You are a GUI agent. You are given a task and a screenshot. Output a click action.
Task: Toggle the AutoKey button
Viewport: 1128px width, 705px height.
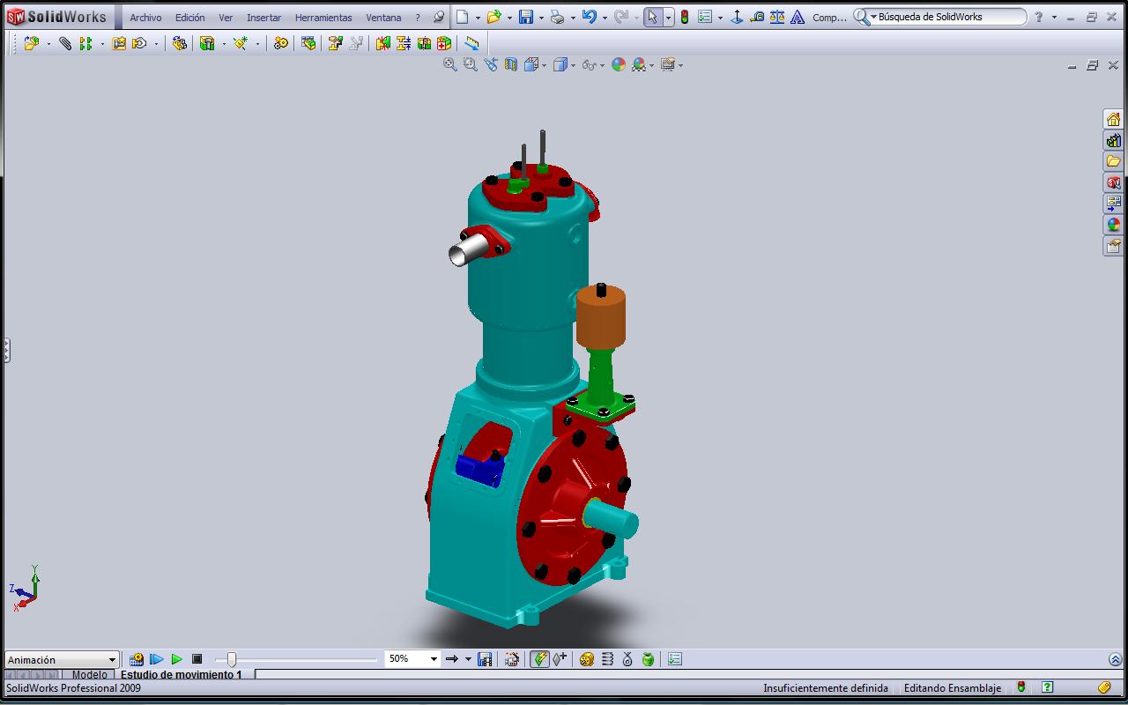pyautogui.click(x=539, y=659)
